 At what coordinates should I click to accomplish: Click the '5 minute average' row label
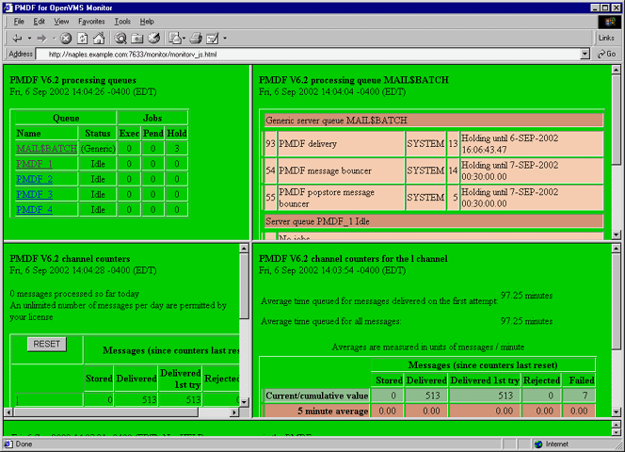(316, 411)
